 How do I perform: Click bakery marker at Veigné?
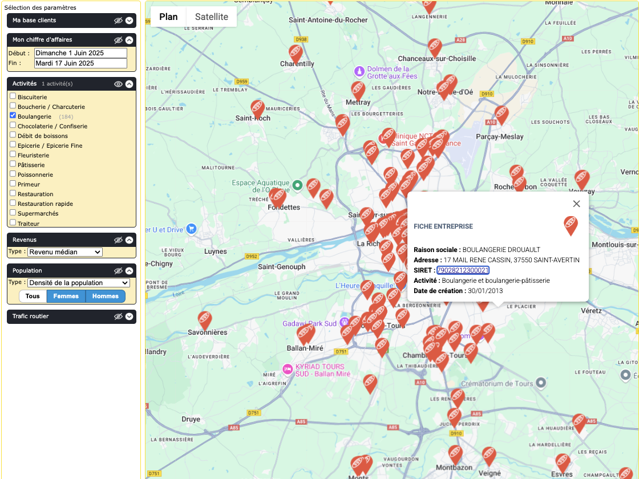coord(489,456)
